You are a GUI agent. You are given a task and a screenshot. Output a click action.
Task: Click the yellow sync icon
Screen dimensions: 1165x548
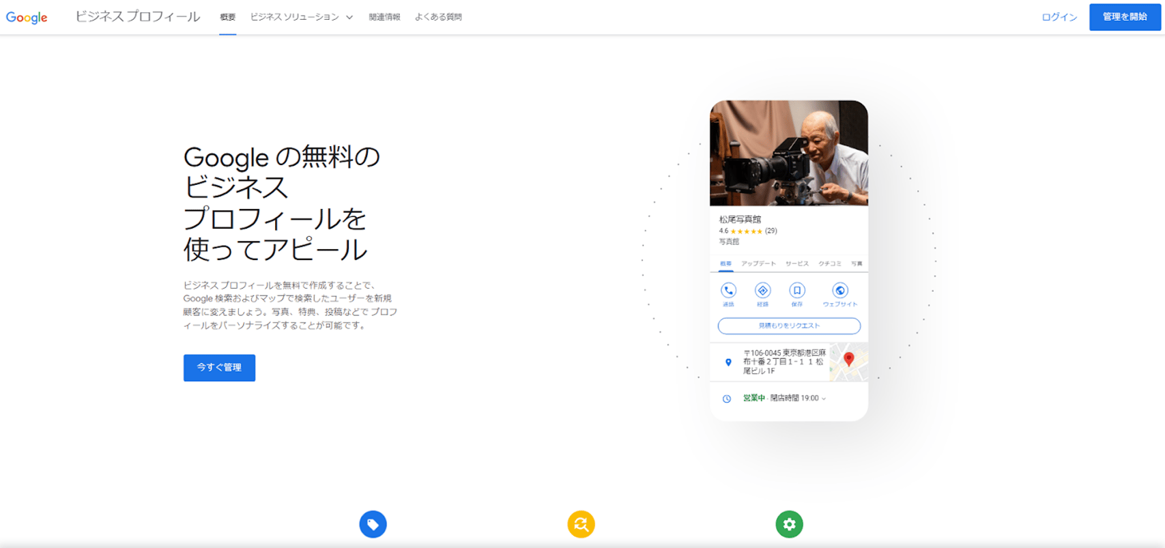point(581,524)
